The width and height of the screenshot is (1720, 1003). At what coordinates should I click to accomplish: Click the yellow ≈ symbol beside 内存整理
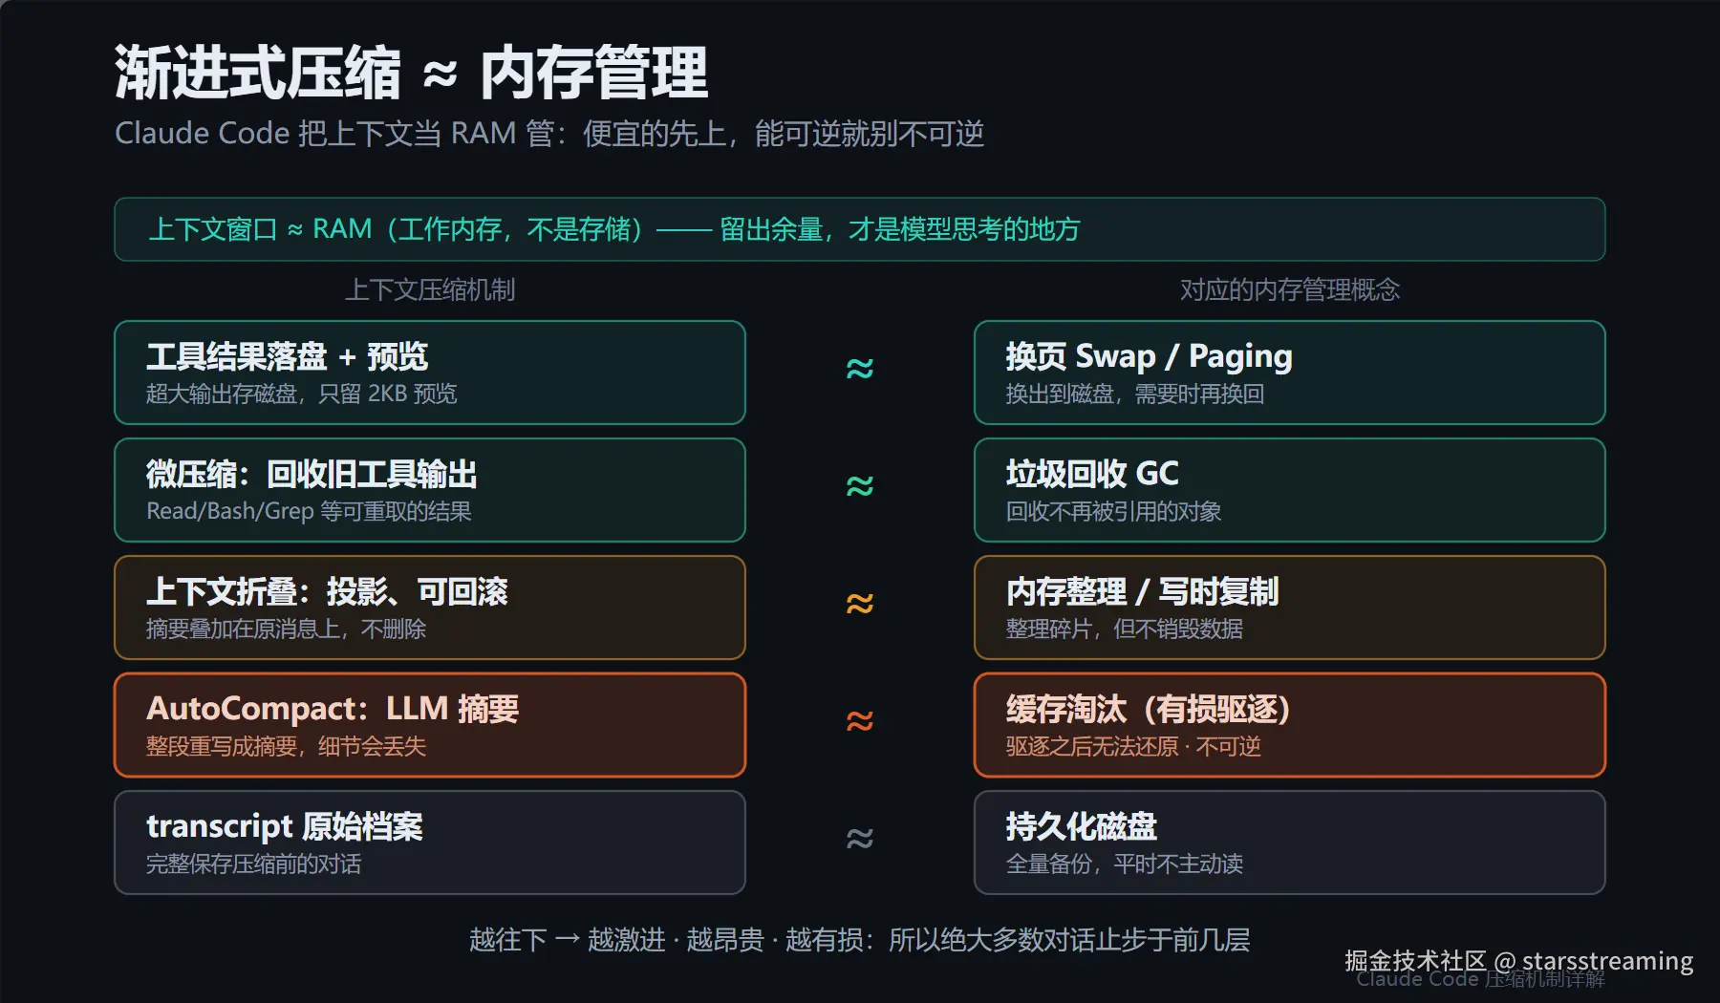click(860, 604)
